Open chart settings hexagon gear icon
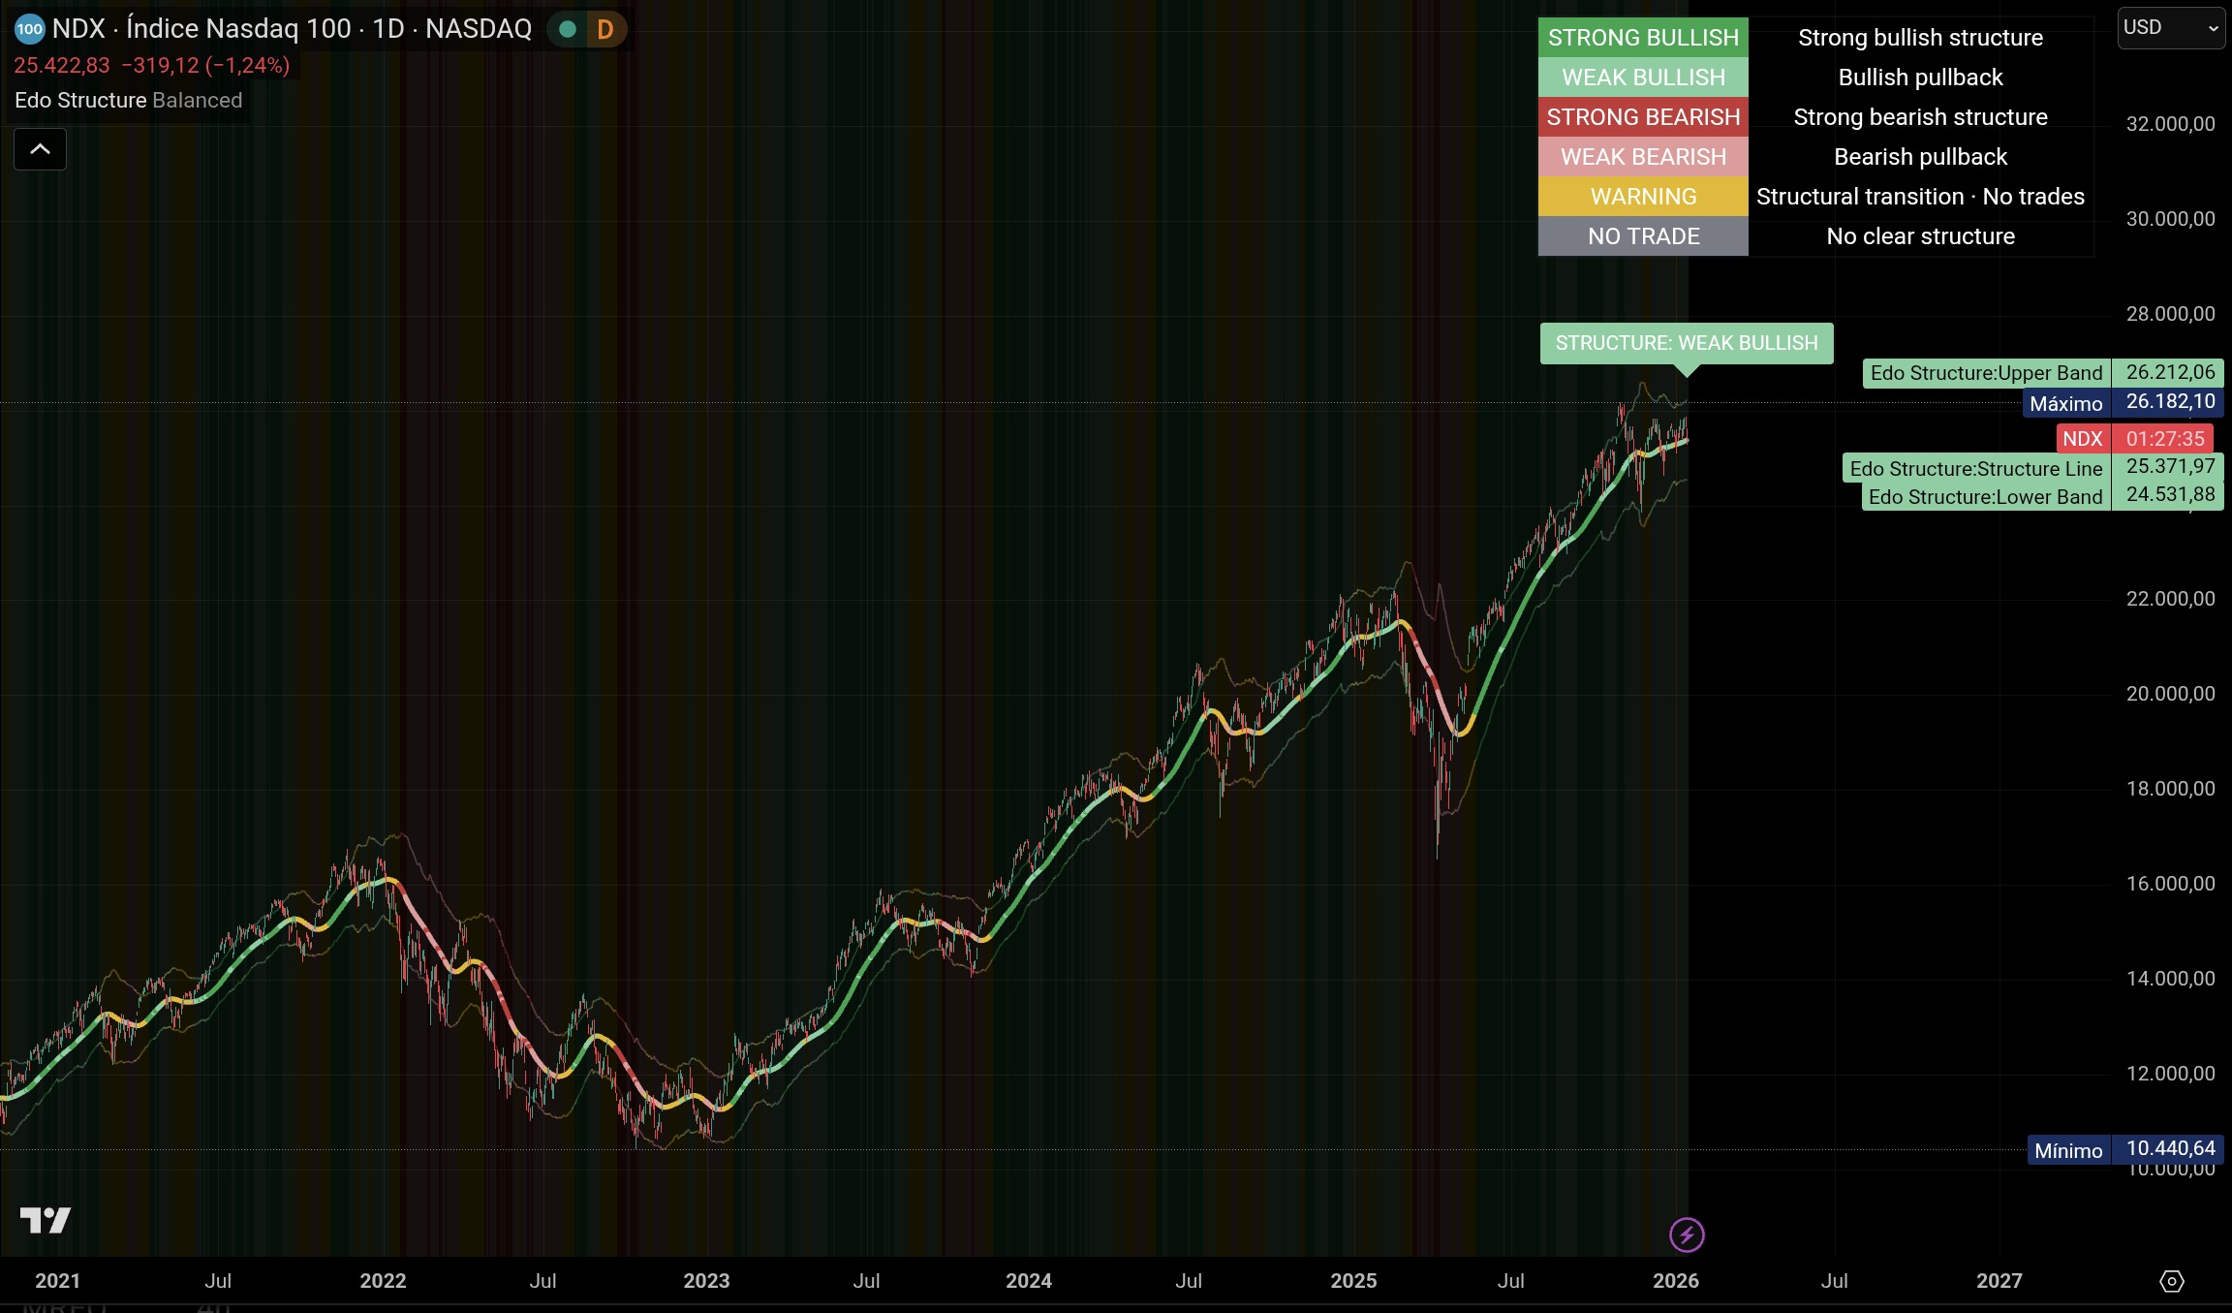Viewport: 2232px width, 1313px height. (x=2172, y=1281)
